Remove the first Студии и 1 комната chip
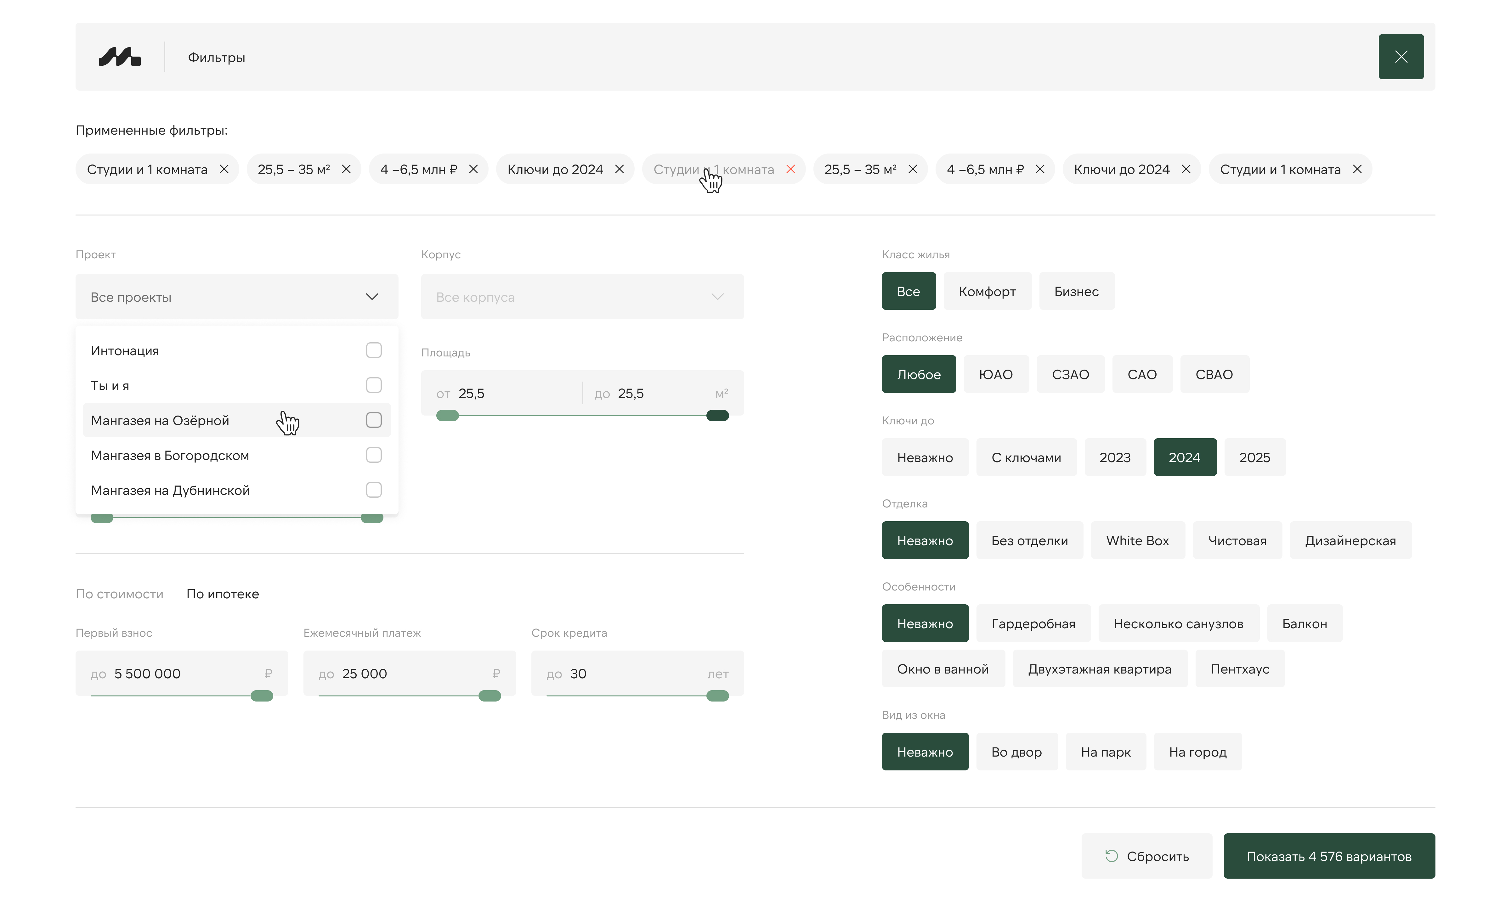Screen dimensions: 1511x906 (224, 169)
